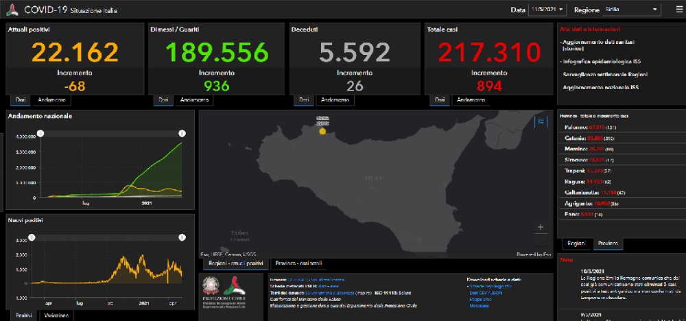Open the Data date dropdown
Screen dimensions: 686x321
click(548, 10)
